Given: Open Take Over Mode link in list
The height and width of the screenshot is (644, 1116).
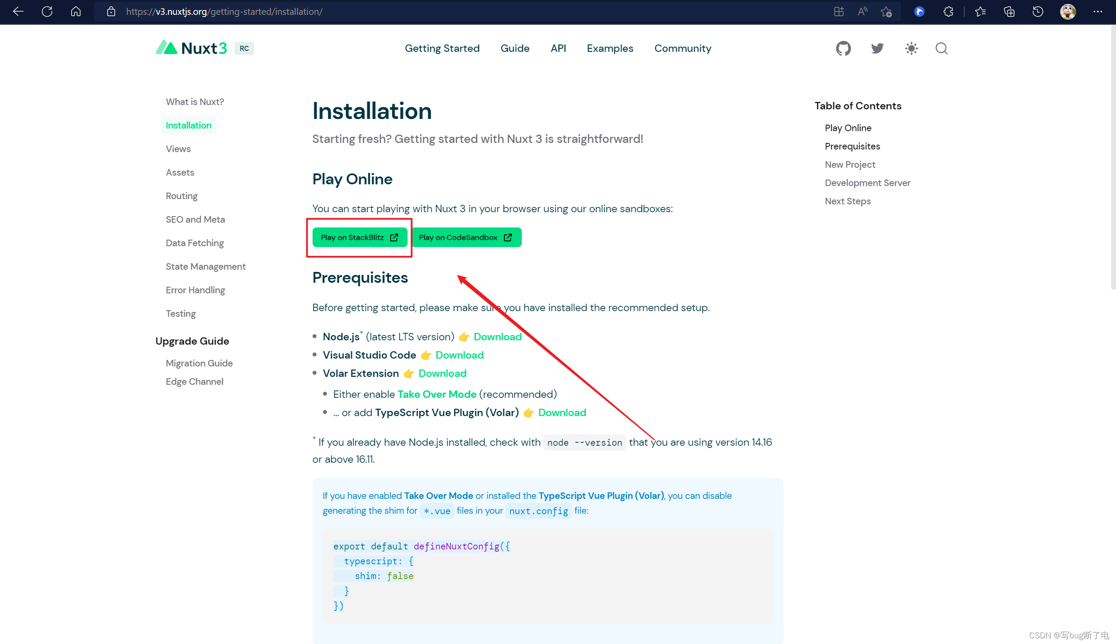Looking at the screenshot, I should pos(437,393).
